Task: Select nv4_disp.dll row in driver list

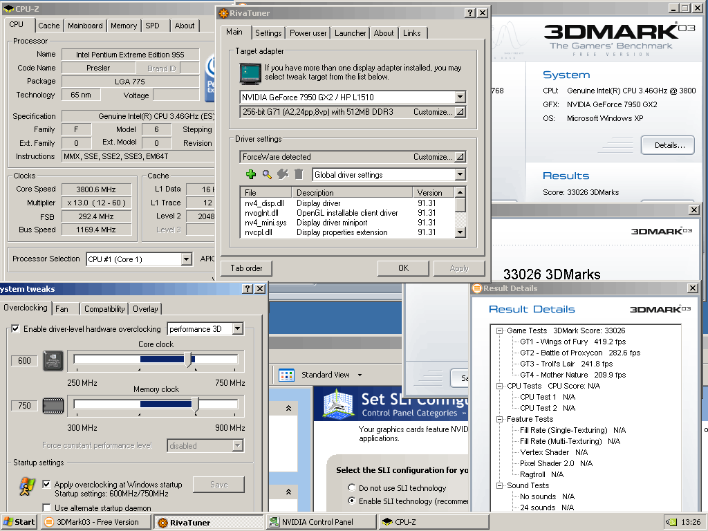Action: 347,203
